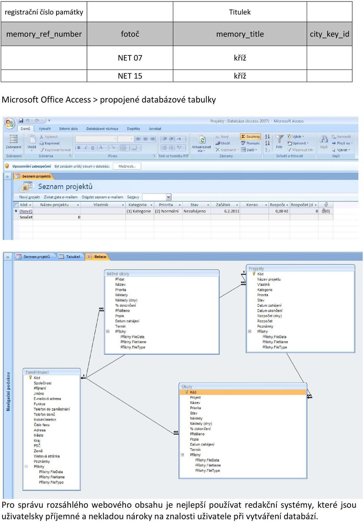Open the Název projektu column filter arrow
The height and width of the screenshot is (522, 364).
pyautogui.click(x=78, y=205)
